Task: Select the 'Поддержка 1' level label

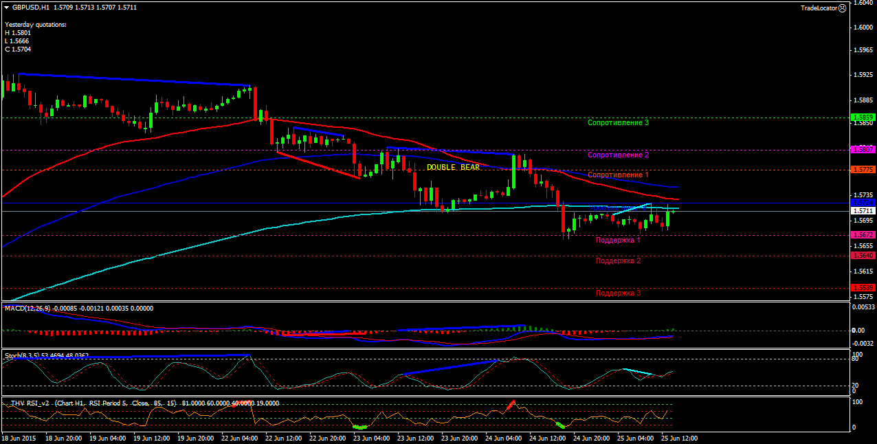Action: (x=618, y=240)
